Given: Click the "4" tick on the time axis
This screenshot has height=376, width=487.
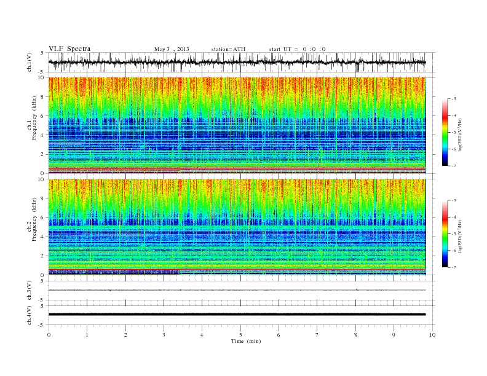Looking at the screenshot, I should coord(202,335).
